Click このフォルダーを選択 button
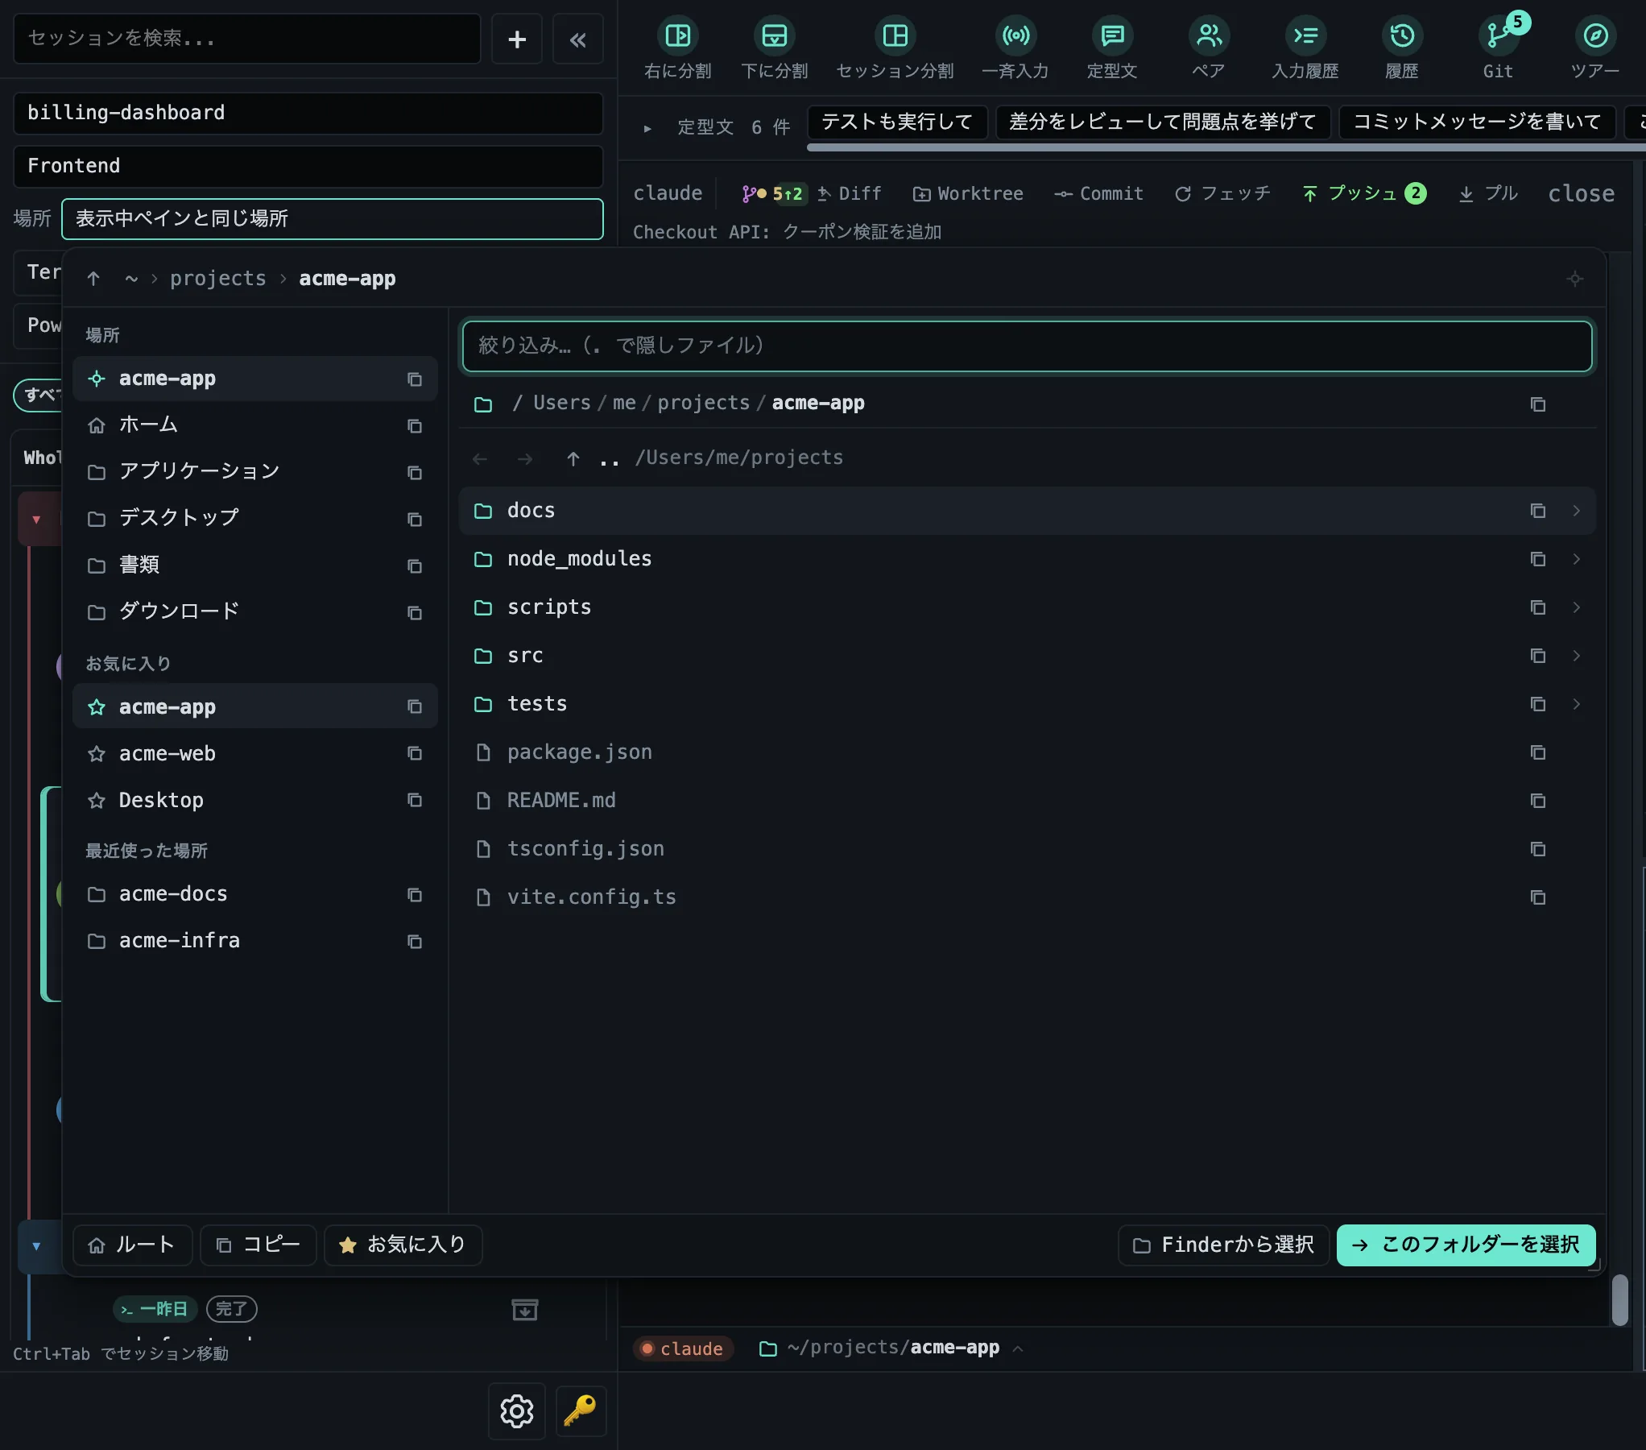Image resolution: width=1646 pixels, height=1450 pixels. click(x=1466, y=1245)
